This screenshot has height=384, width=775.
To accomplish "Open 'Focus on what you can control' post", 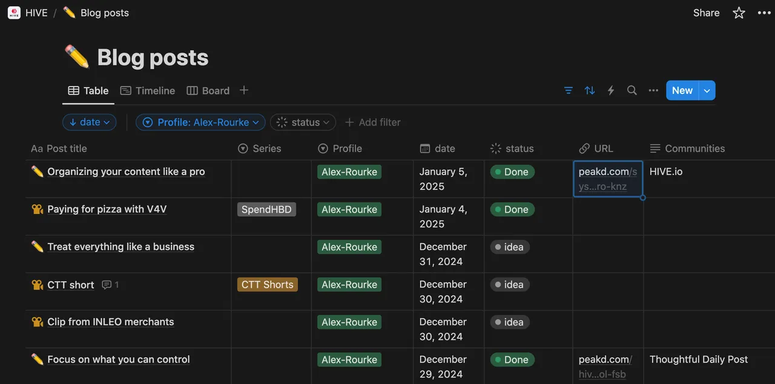I will 119,360.
